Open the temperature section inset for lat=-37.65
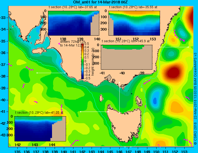198x153 pixels. (x=74, y=23)
